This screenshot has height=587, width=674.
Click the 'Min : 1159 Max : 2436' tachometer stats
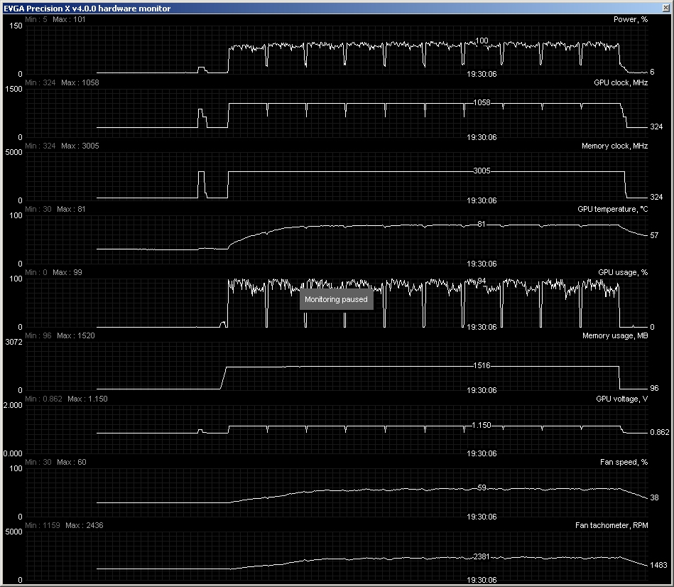coord(64,525)
